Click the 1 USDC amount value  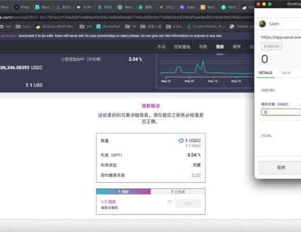point(193,140)
